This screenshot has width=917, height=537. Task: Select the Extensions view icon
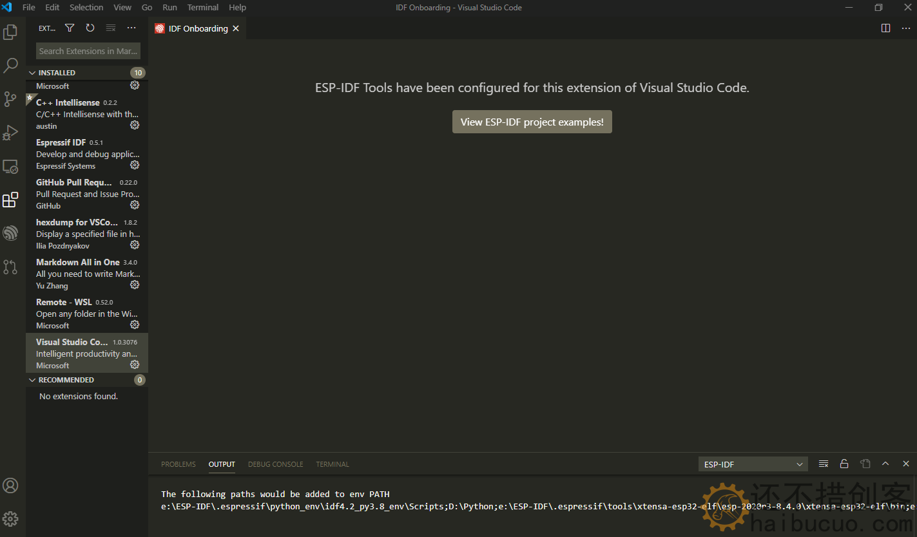(10, 200)
